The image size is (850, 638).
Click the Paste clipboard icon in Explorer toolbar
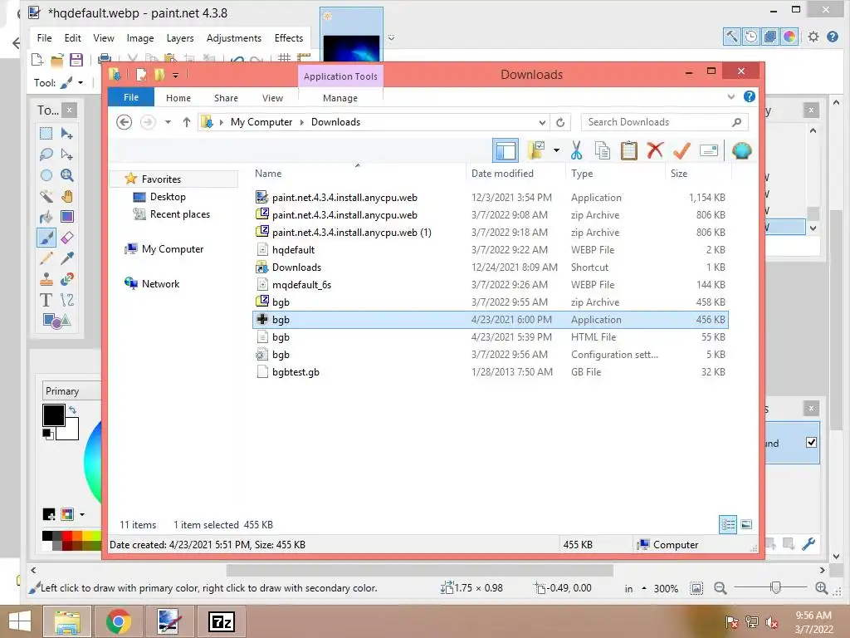[x=629, y=150]
